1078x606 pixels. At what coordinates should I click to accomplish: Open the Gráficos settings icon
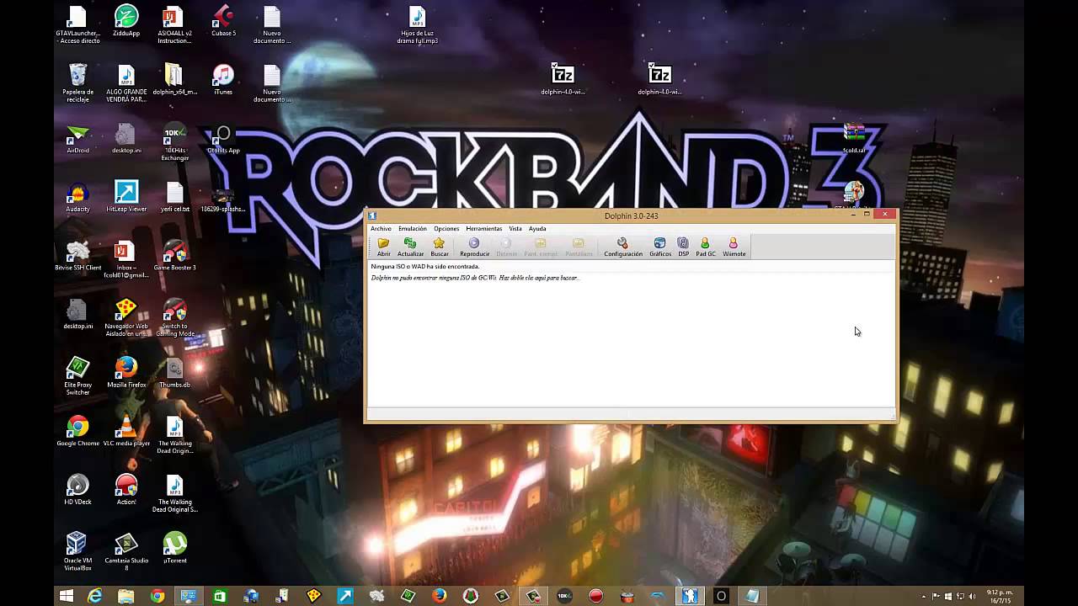[660, 247]
